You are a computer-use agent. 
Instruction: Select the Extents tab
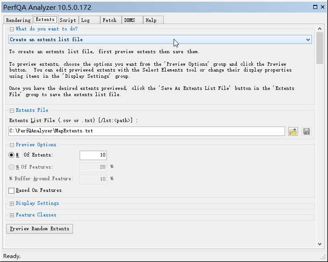click(45, 19)
